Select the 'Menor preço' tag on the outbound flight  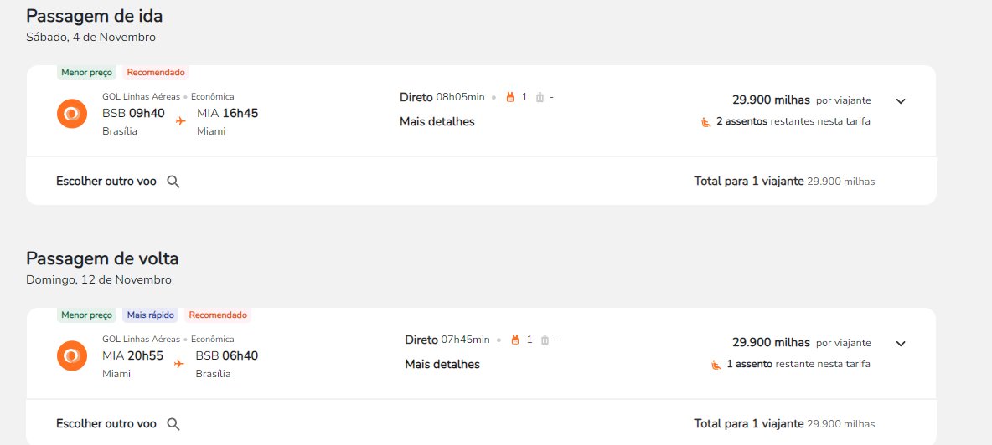point(86,73)
